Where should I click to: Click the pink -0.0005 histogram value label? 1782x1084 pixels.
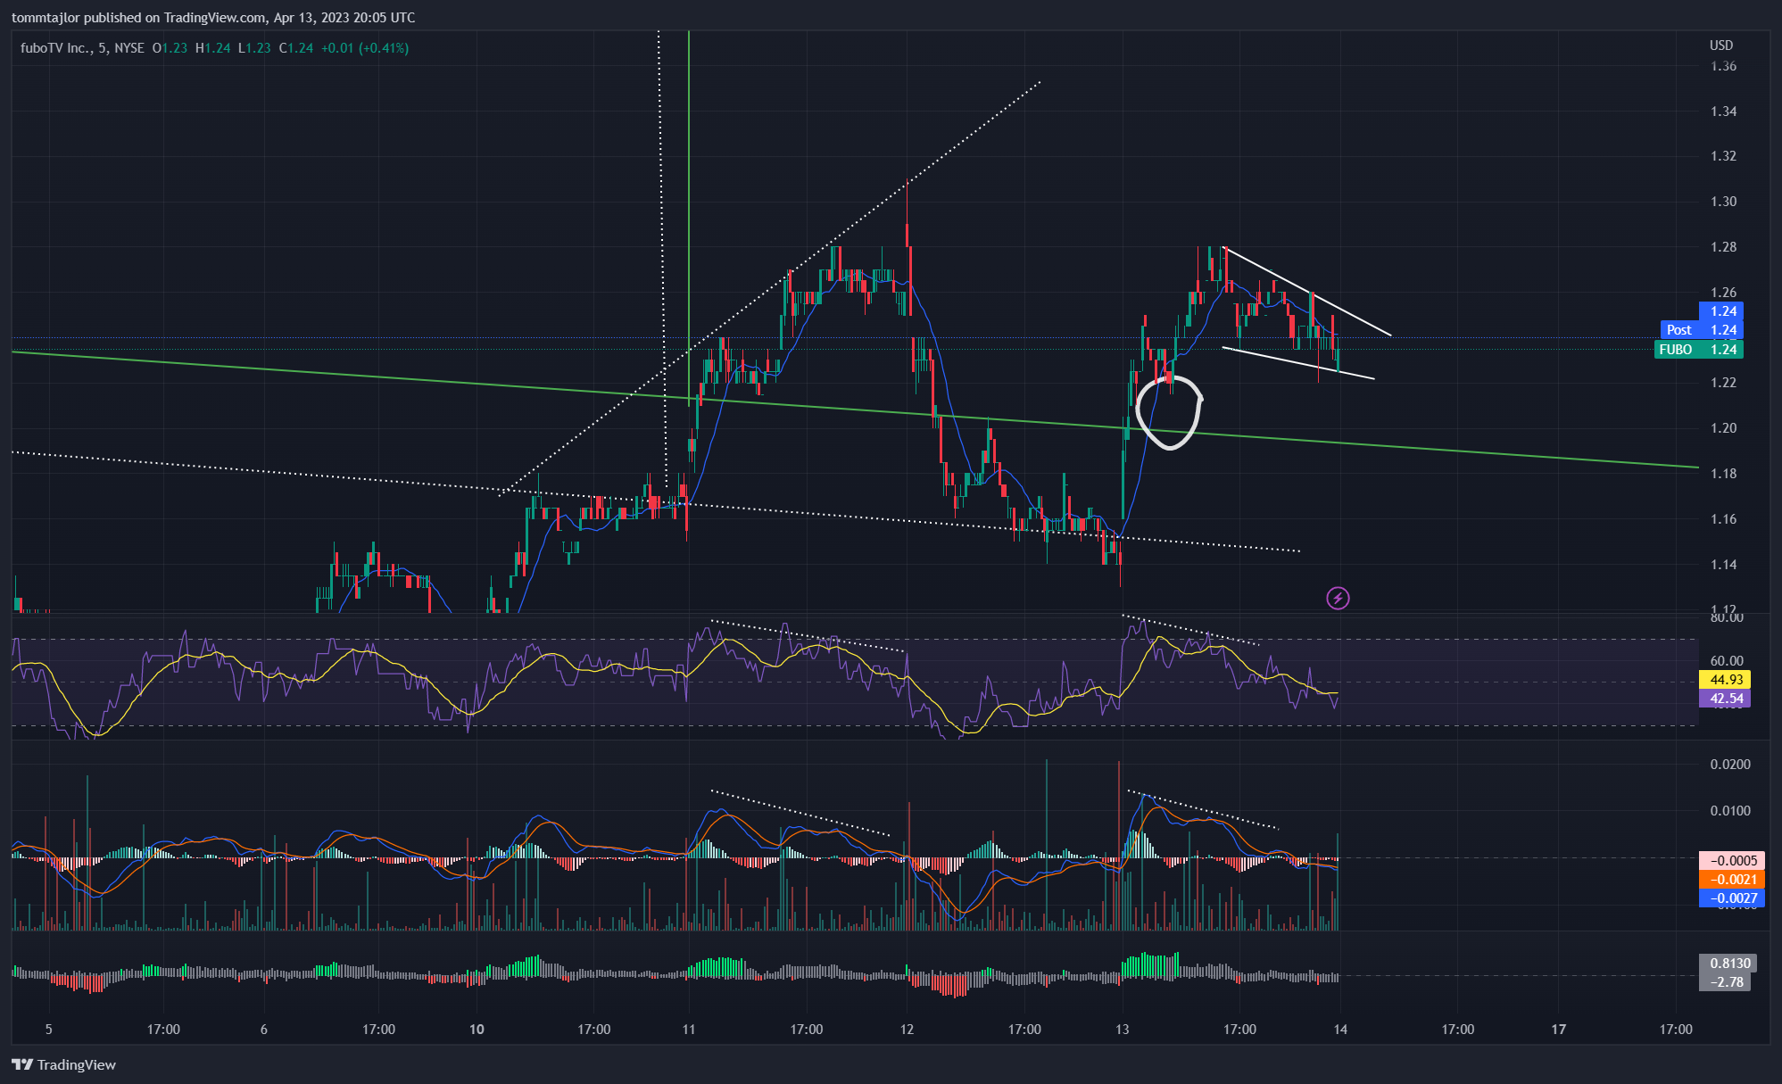[1732, 861]
